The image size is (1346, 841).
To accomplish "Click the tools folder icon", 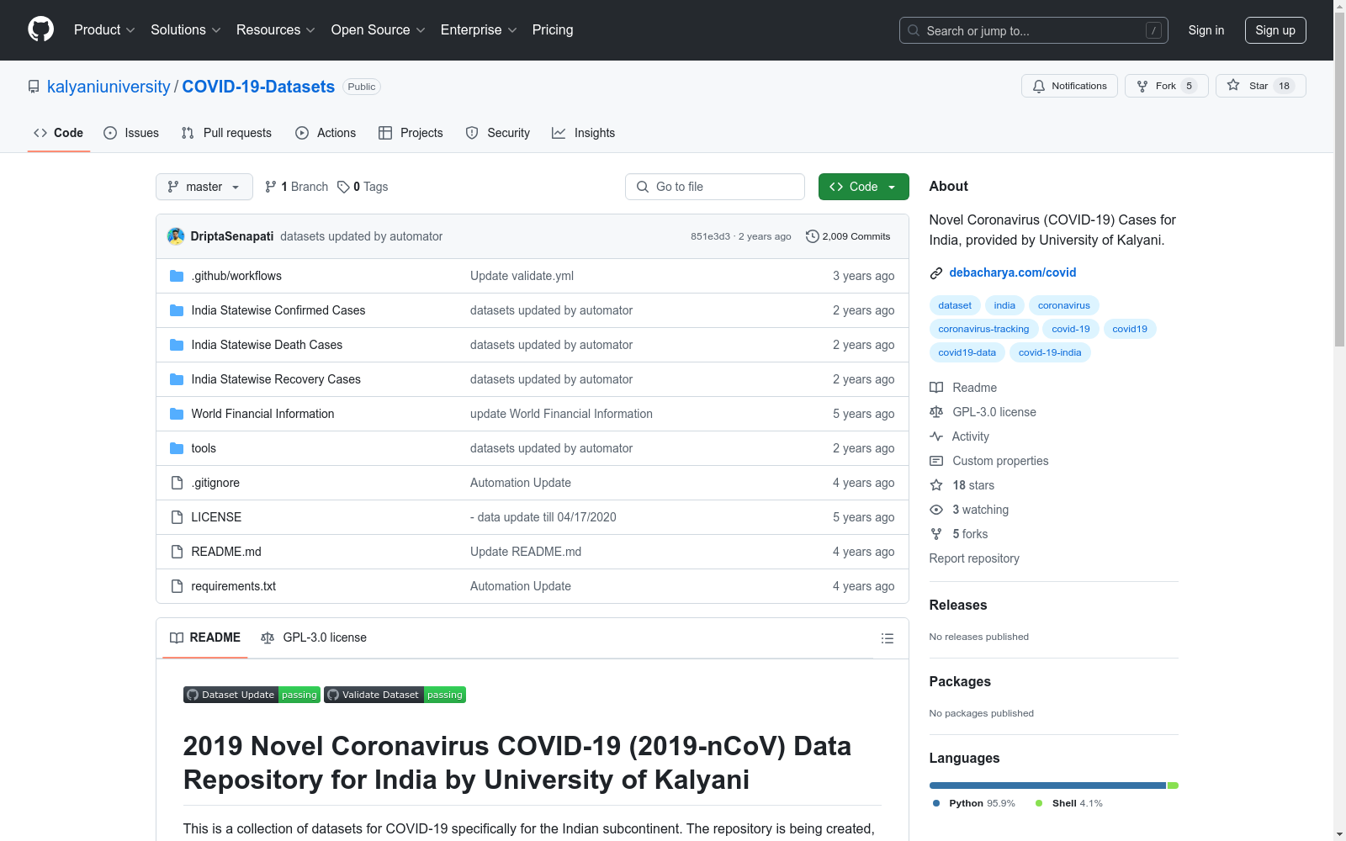I will coord(177,448).
